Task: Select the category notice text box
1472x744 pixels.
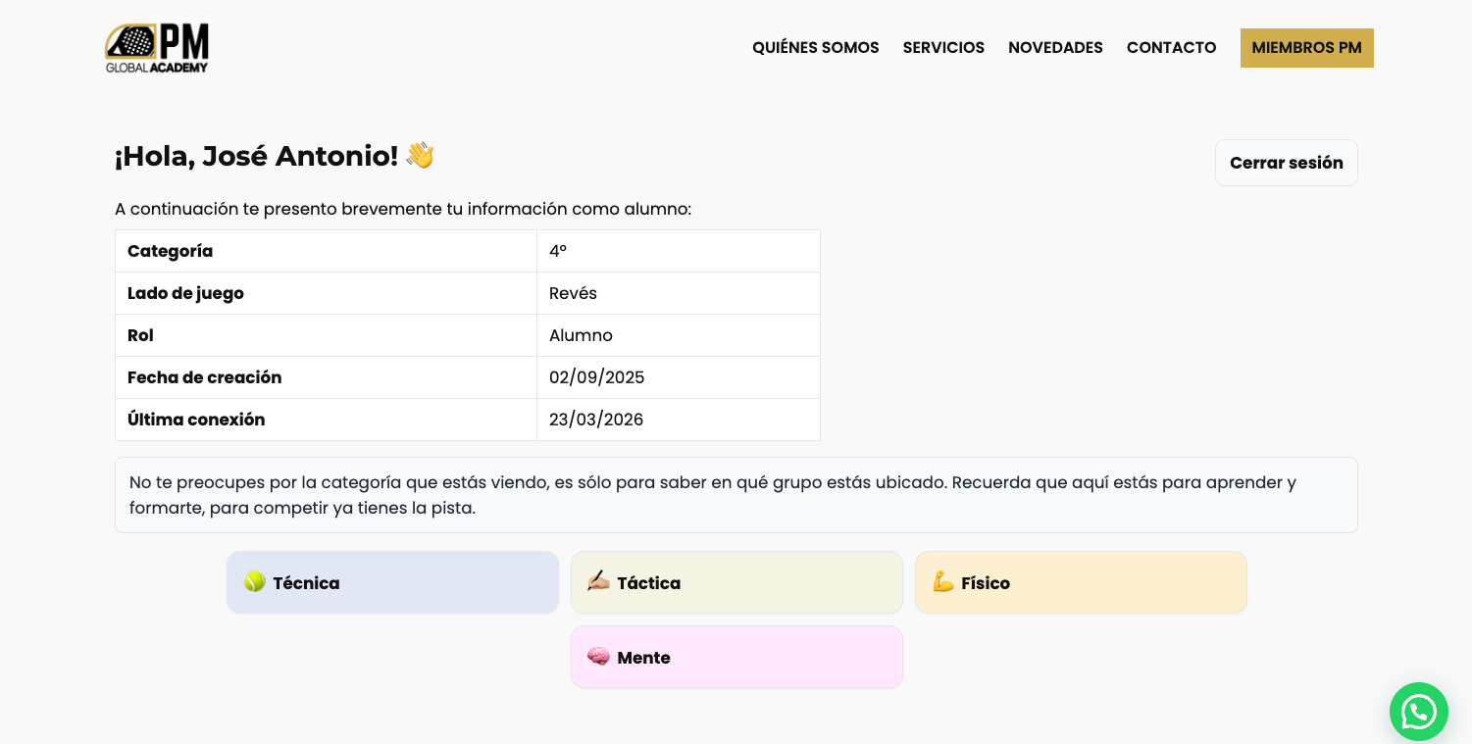Action: tap(736, 495)
